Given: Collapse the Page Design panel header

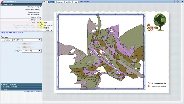Looking at the screenshot, I should point(21,4).
